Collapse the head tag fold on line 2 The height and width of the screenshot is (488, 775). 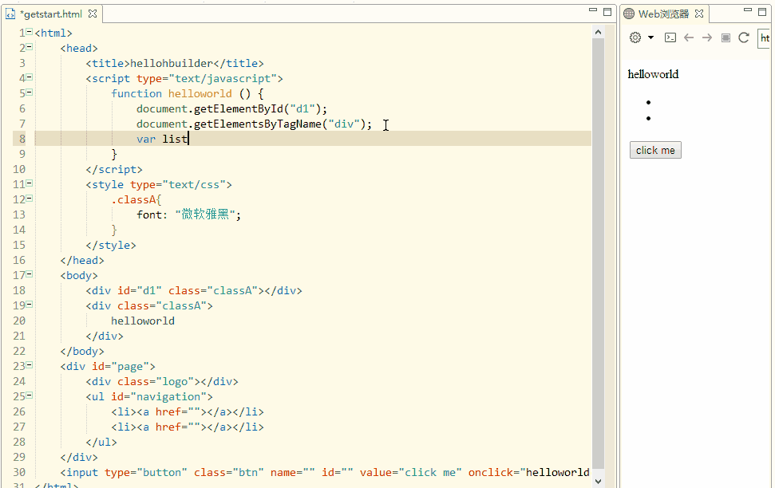30,47
